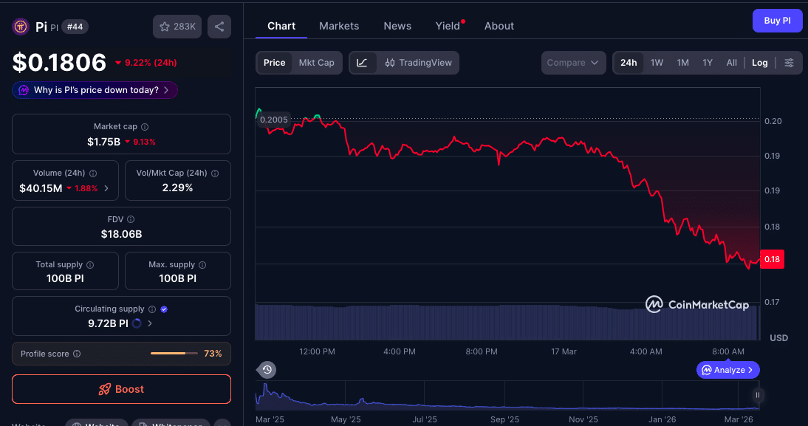Expand Circulating supply details chevron
Screen dimensions: 808x426
coord(150,323)
